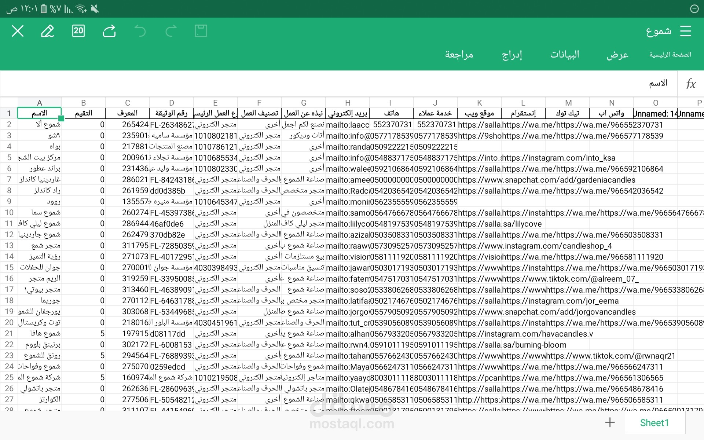
Task: Click the into_ksa Instagram link cell
Action: [x=523, y=158]
